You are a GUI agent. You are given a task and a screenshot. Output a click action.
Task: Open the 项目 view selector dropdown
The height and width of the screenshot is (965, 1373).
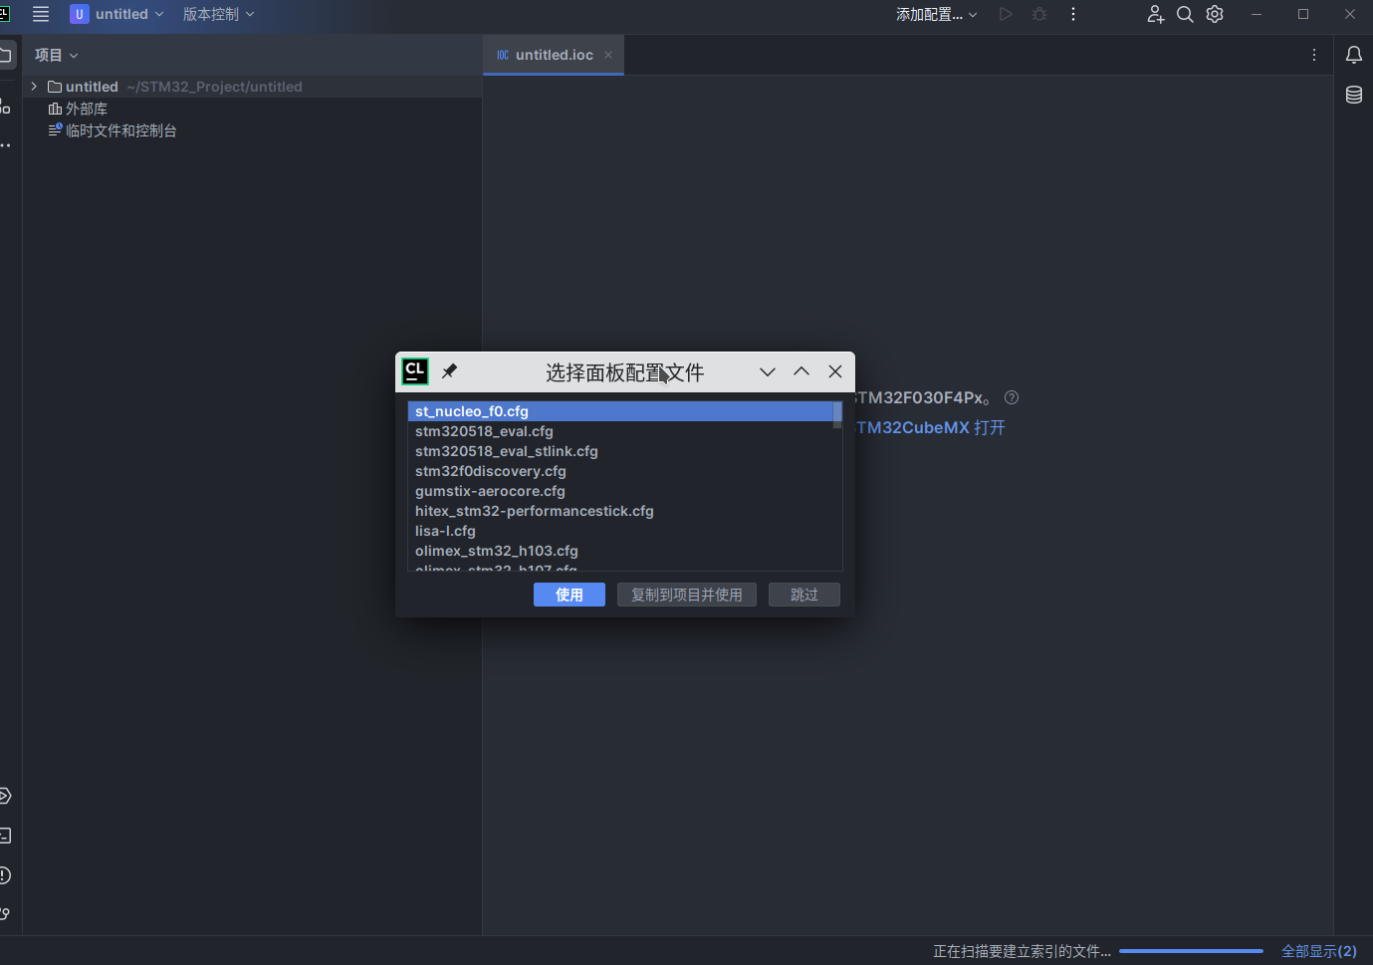(x=56, y=55)
